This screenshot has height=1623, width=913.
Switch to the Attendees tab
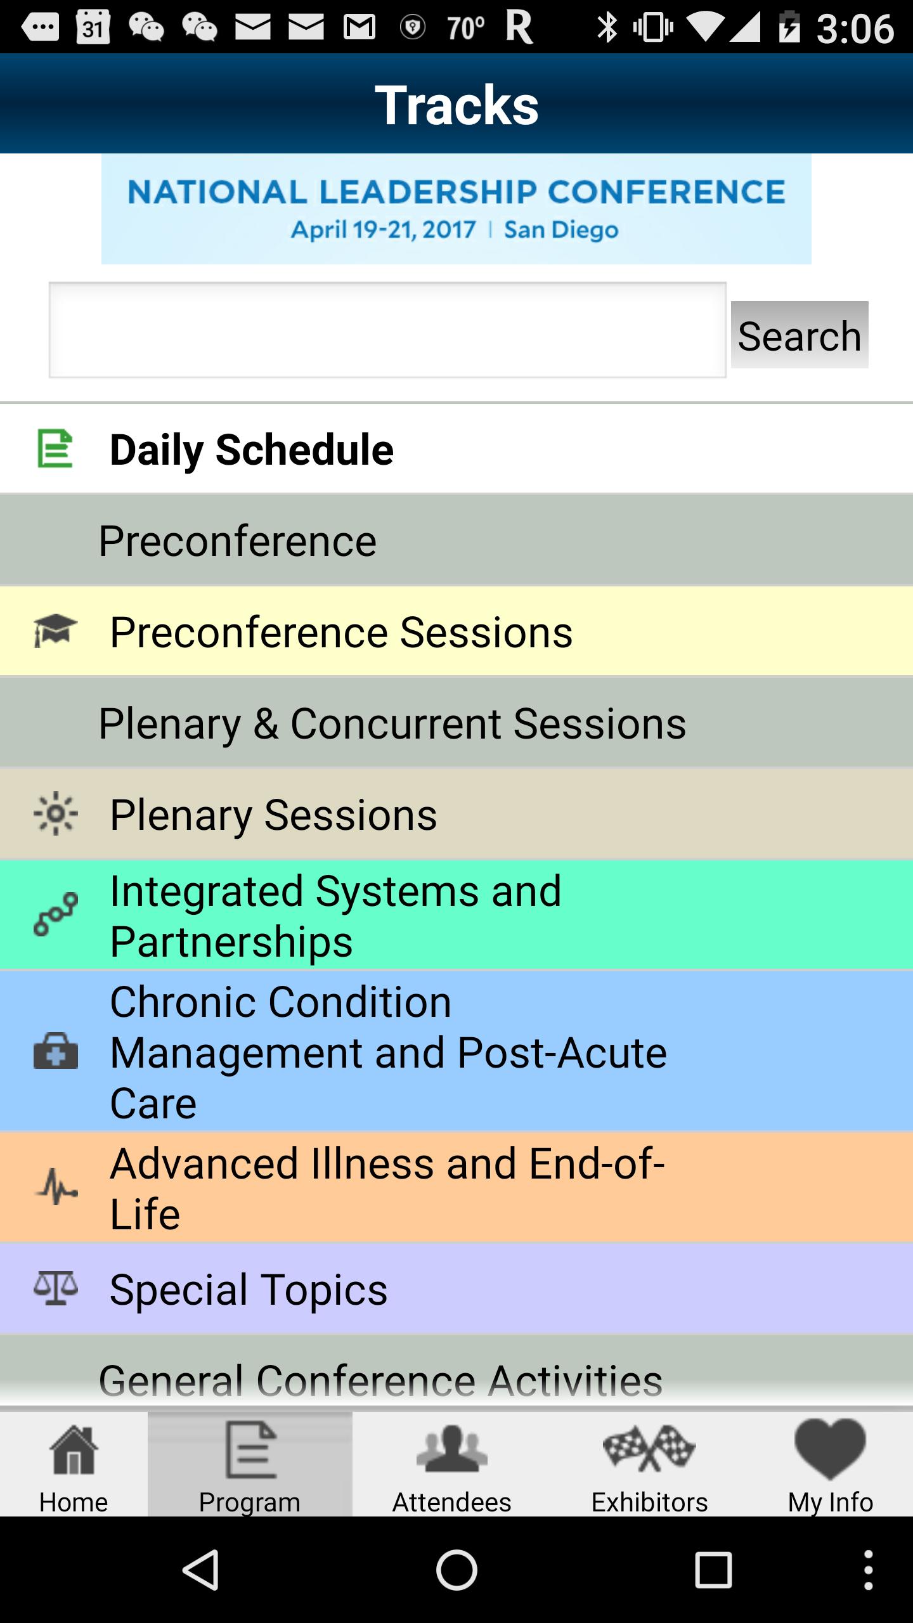tap(451, 1466)
